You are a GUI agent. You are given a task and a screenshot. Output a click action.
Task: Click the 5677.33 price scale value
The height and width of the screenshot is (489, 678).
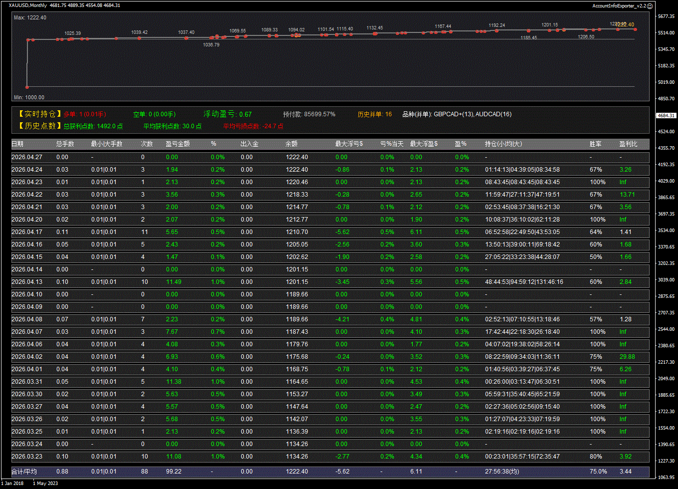[666, 16]
